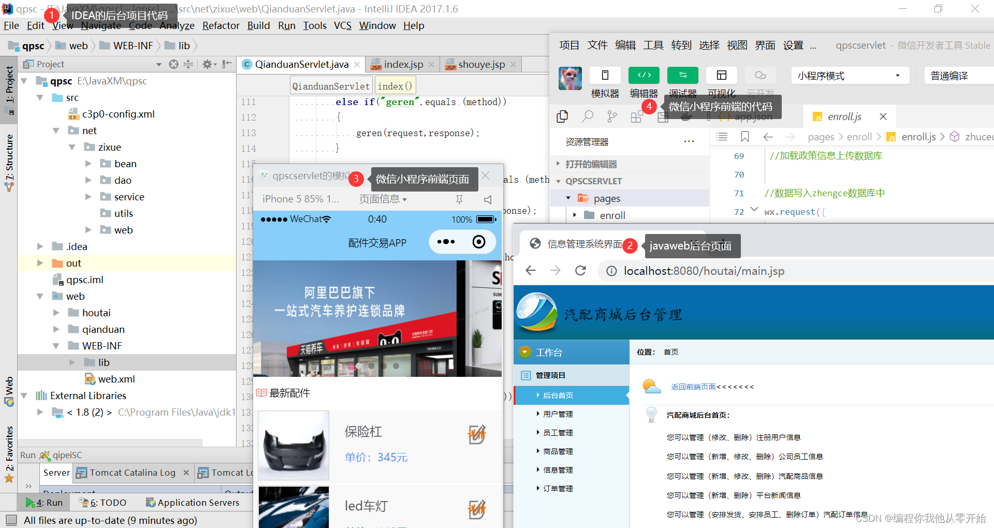The height and width of the screenshot is (528, 994).
Task: Close the QianduanServlet.java tab
Action: (357, 65)
